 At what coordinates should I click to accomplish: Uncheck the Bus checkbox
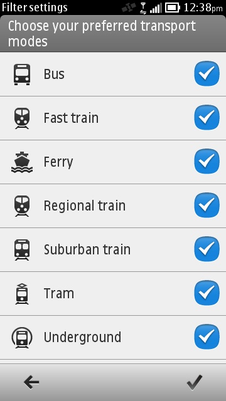pos(207,73)
